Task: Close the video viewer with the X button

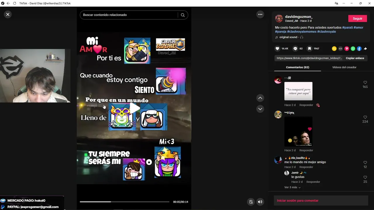Action: pos(8,14)
